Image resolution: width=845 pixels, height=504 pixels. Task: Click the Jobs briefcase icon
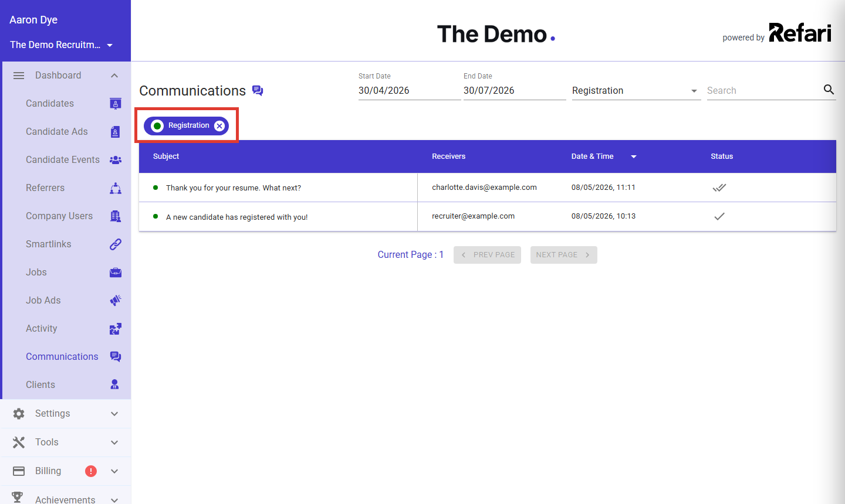pos(116,273)
